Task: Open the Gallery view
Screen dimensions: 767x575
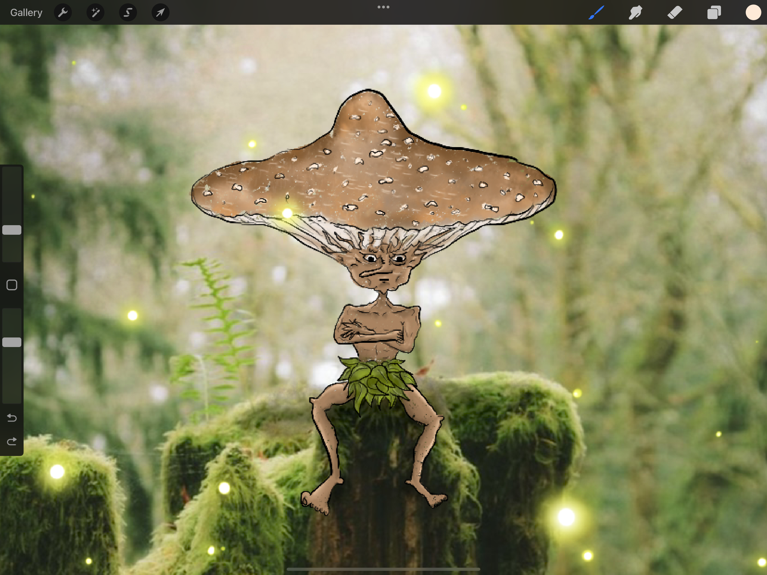Action: point(26,12)
